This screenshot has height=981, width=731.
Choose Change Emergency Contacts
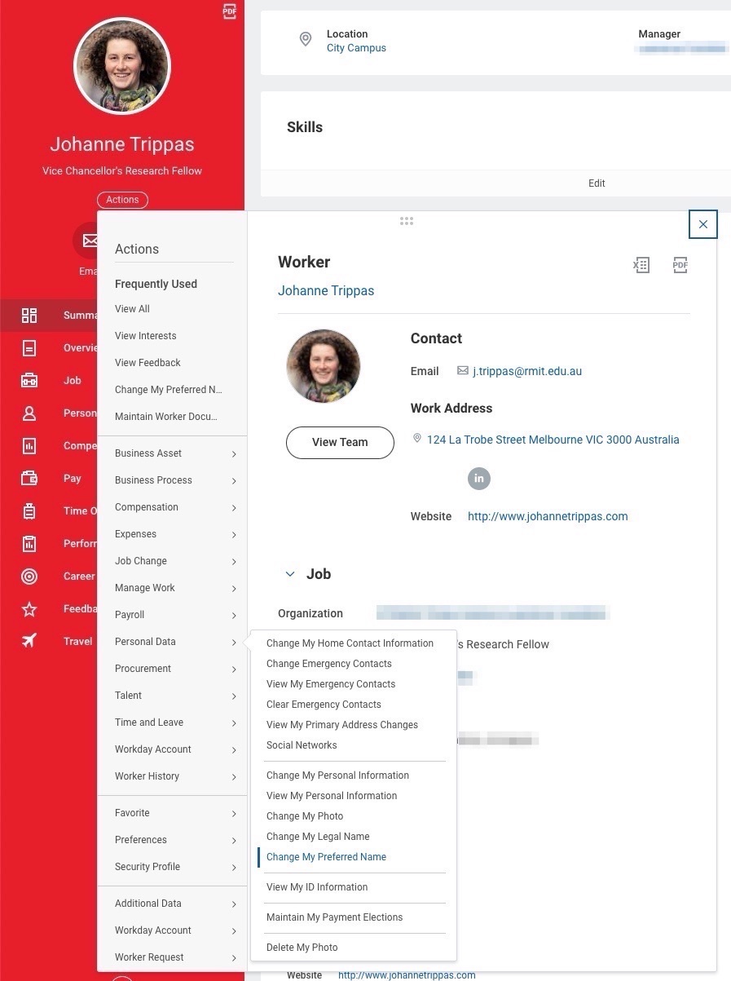(x=329, y=664)
